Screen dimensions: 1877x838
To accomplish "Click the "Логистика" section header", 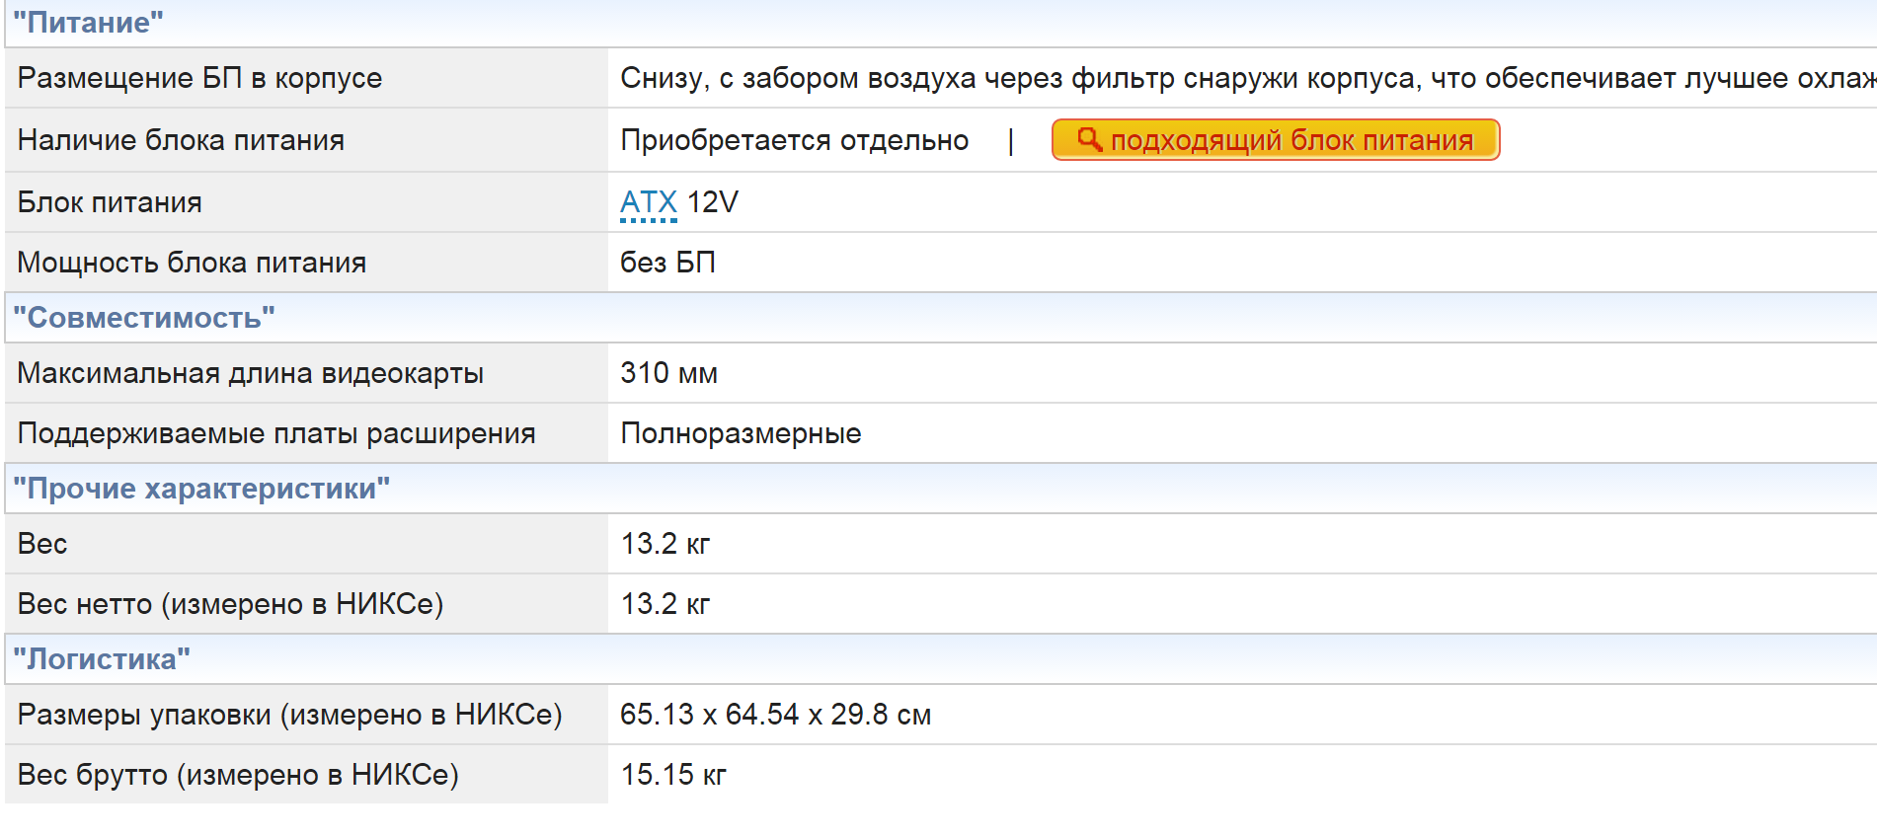I will pyautogui.click(x=101, y=659).
